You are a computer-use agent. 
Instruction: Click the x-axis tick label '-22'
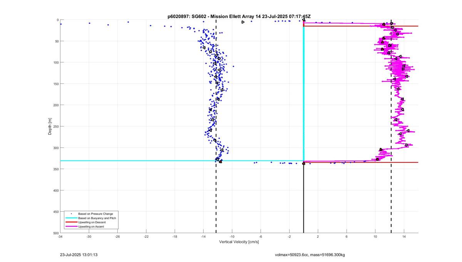(x=146, y=237)
